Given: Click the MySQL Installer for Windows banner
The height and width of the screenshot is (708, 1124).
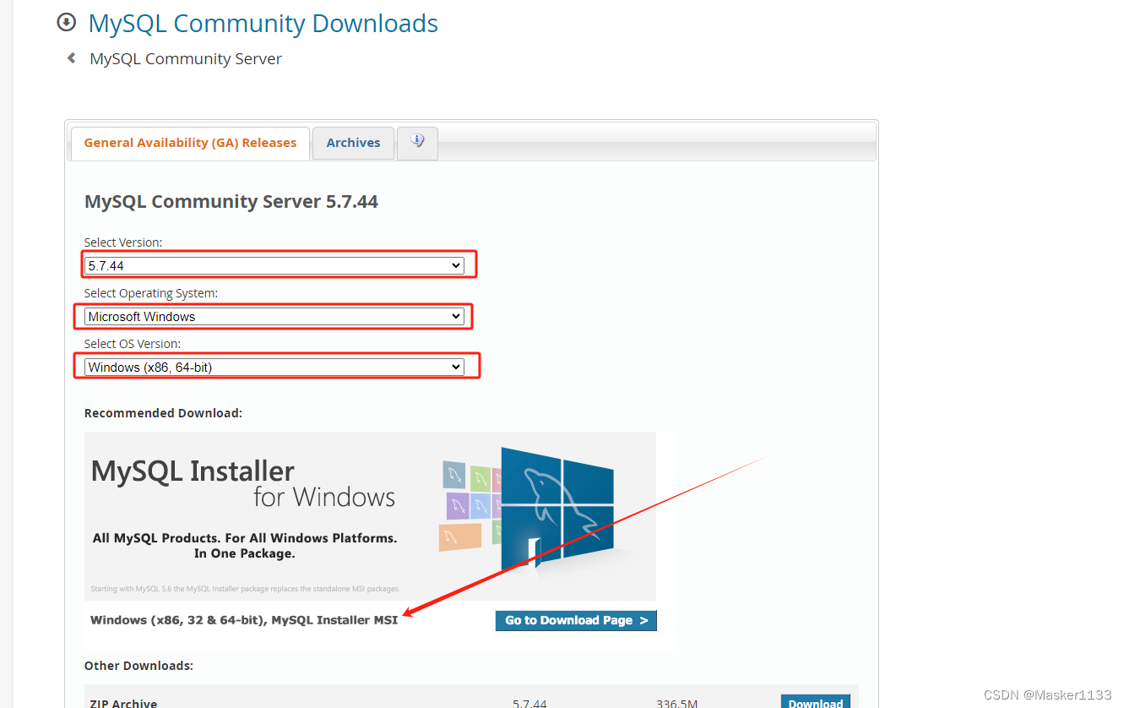Looking at the screenshot, I should (370, 516).
